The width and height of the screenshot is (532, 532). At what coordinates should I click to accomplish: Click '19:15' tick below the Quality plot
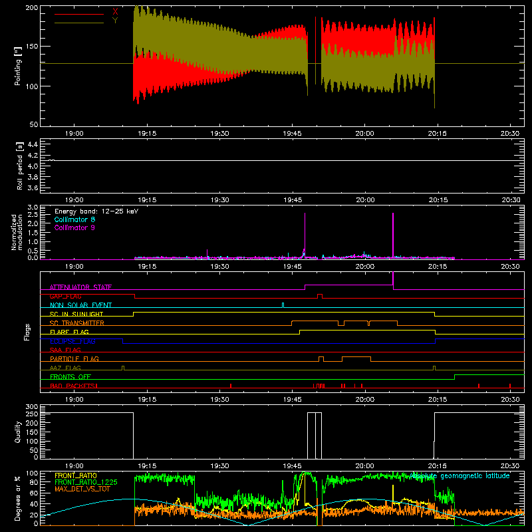click(147, 466)
